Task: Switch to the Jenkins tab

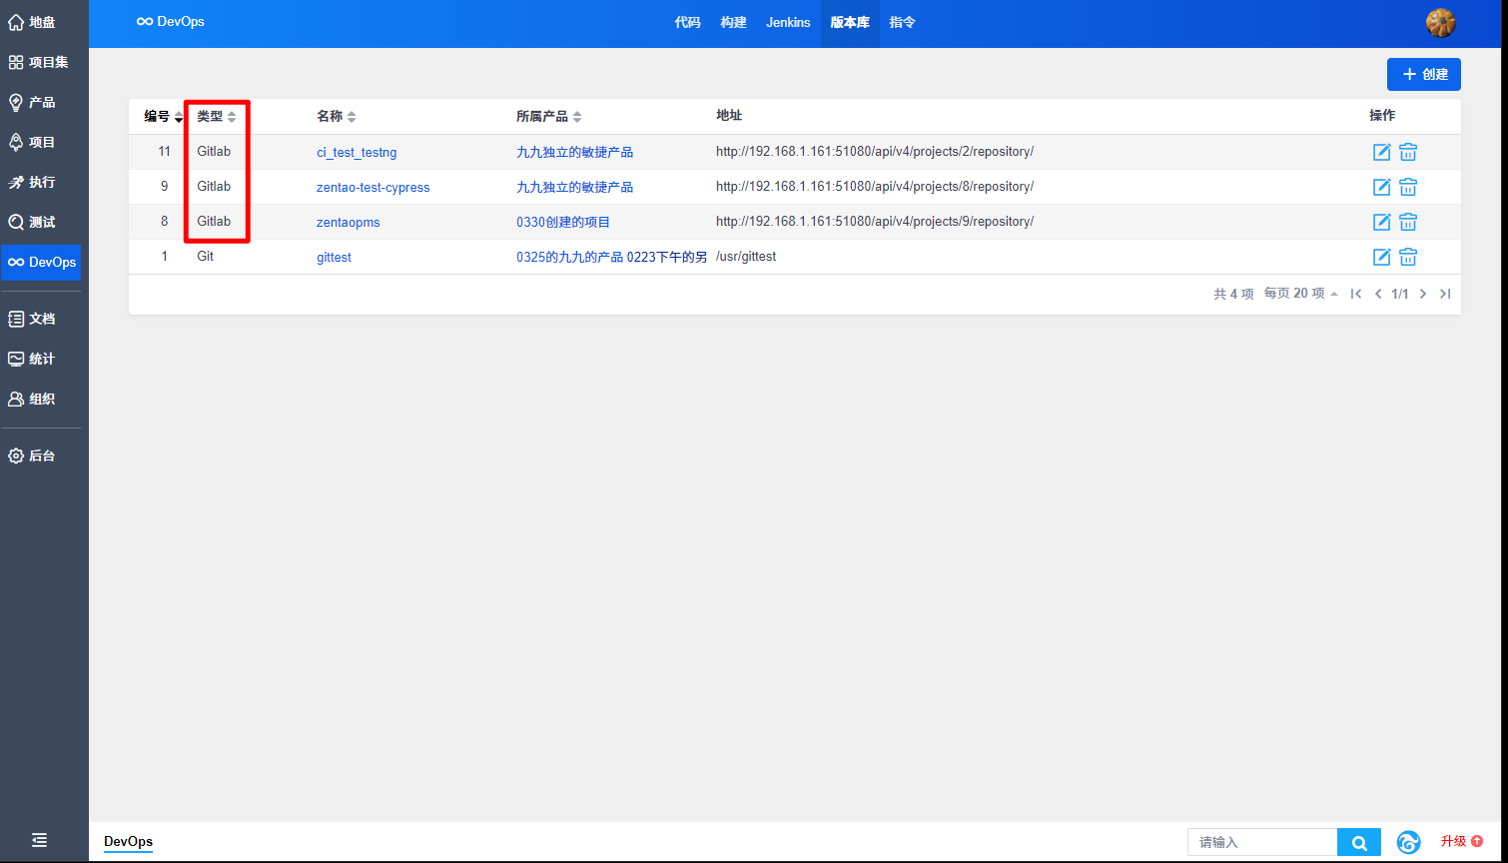Action: [x=788, y=23]
